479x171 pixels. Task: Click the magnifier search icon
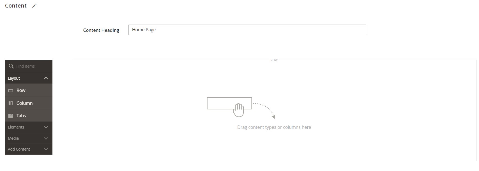[11, 66]
